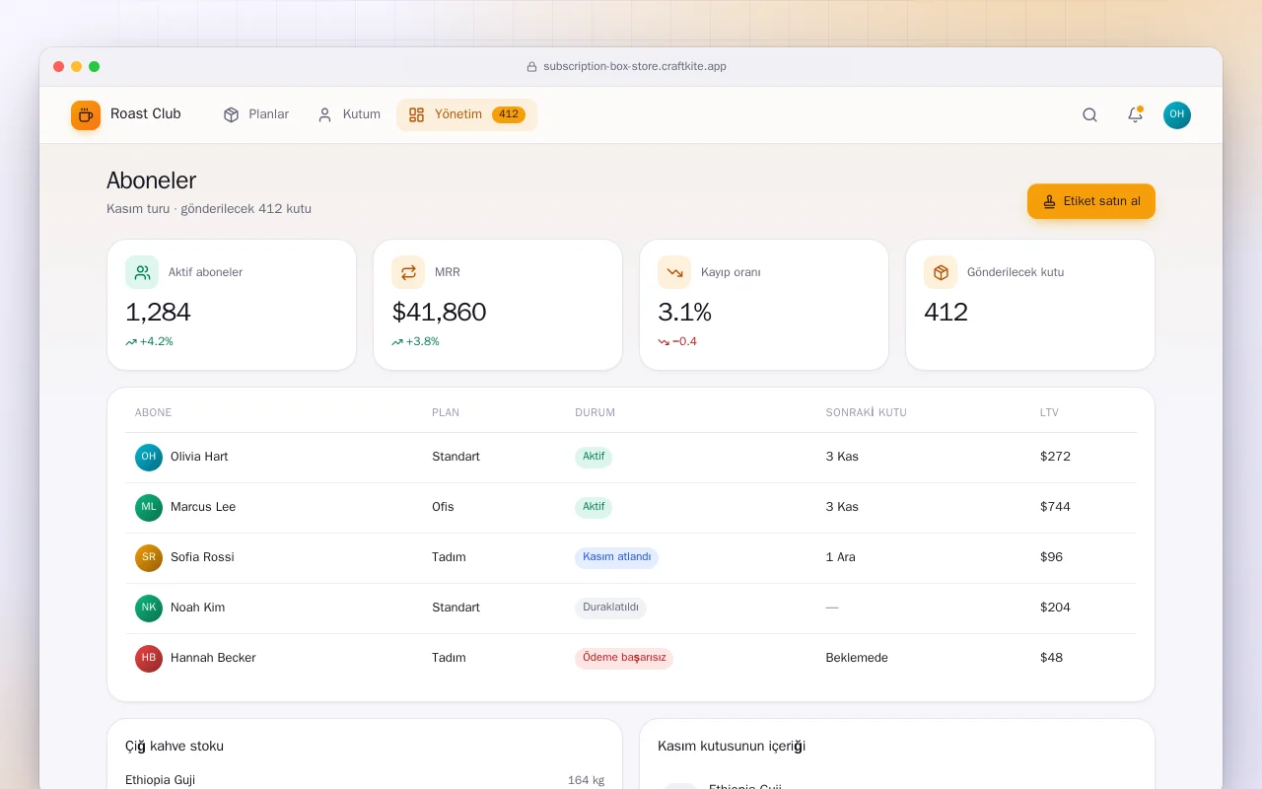Screen dimensions: 1262x789
Task: Click the browser URL subscription-box-store.craftkite.app
Action: point(635,67)
